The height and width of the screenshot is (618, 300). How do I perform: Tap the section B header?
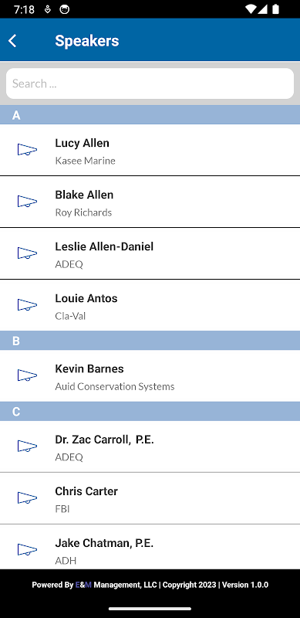point(150,341)
